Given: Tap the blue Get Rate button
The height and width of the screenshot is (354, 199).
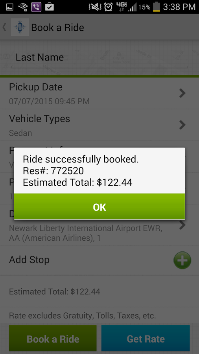Looking at the screenshot, I should click(x=146, y=338).
